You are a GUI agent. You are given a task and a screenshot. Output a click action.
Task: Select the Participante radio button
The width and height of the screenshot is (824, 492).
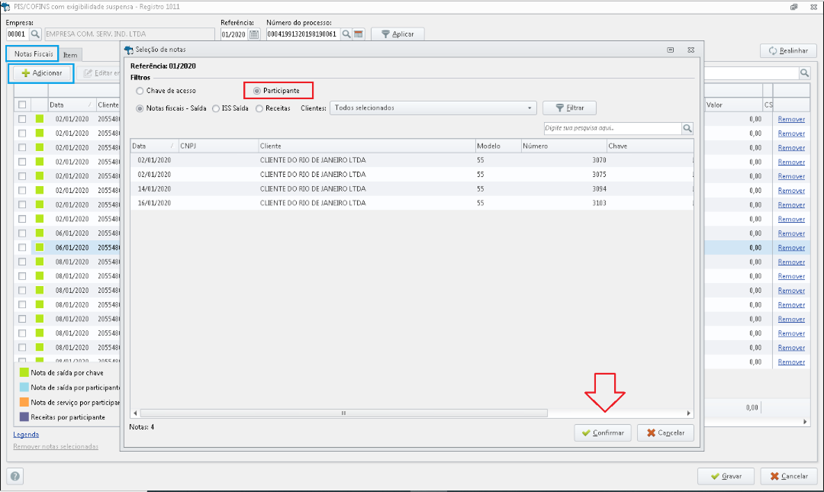(256, 91)
